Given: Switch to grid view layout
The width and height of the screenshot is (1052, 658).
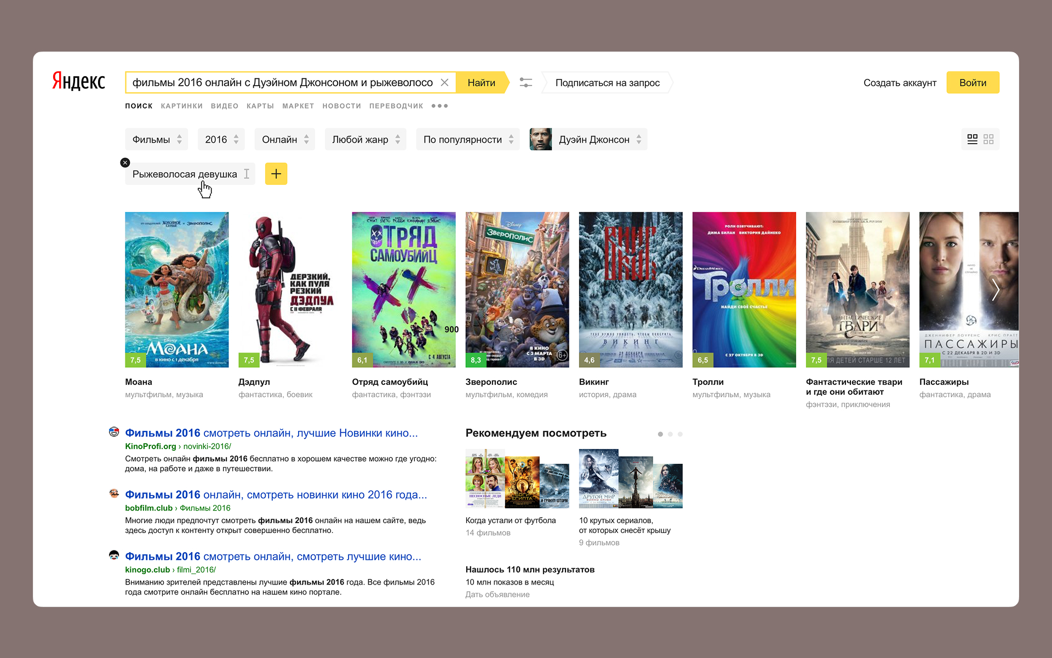Looking at the screenshot, I should [x=988, y=139].
